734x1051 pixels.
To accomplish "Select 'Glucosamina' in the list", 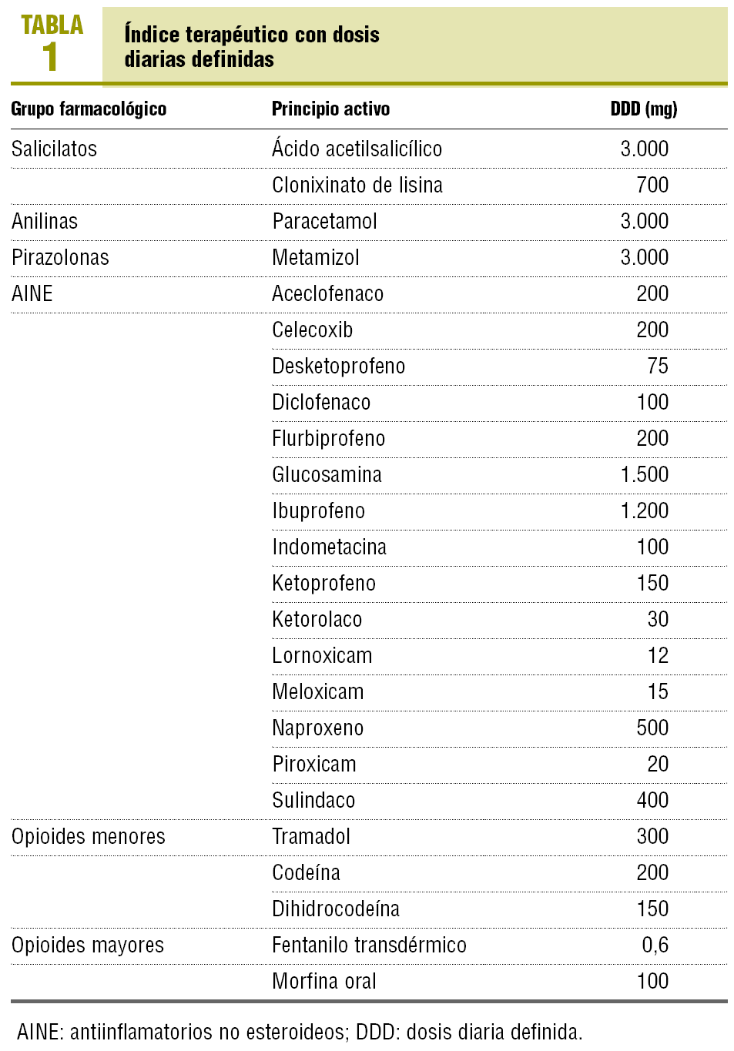I will [x=327, y=475].
